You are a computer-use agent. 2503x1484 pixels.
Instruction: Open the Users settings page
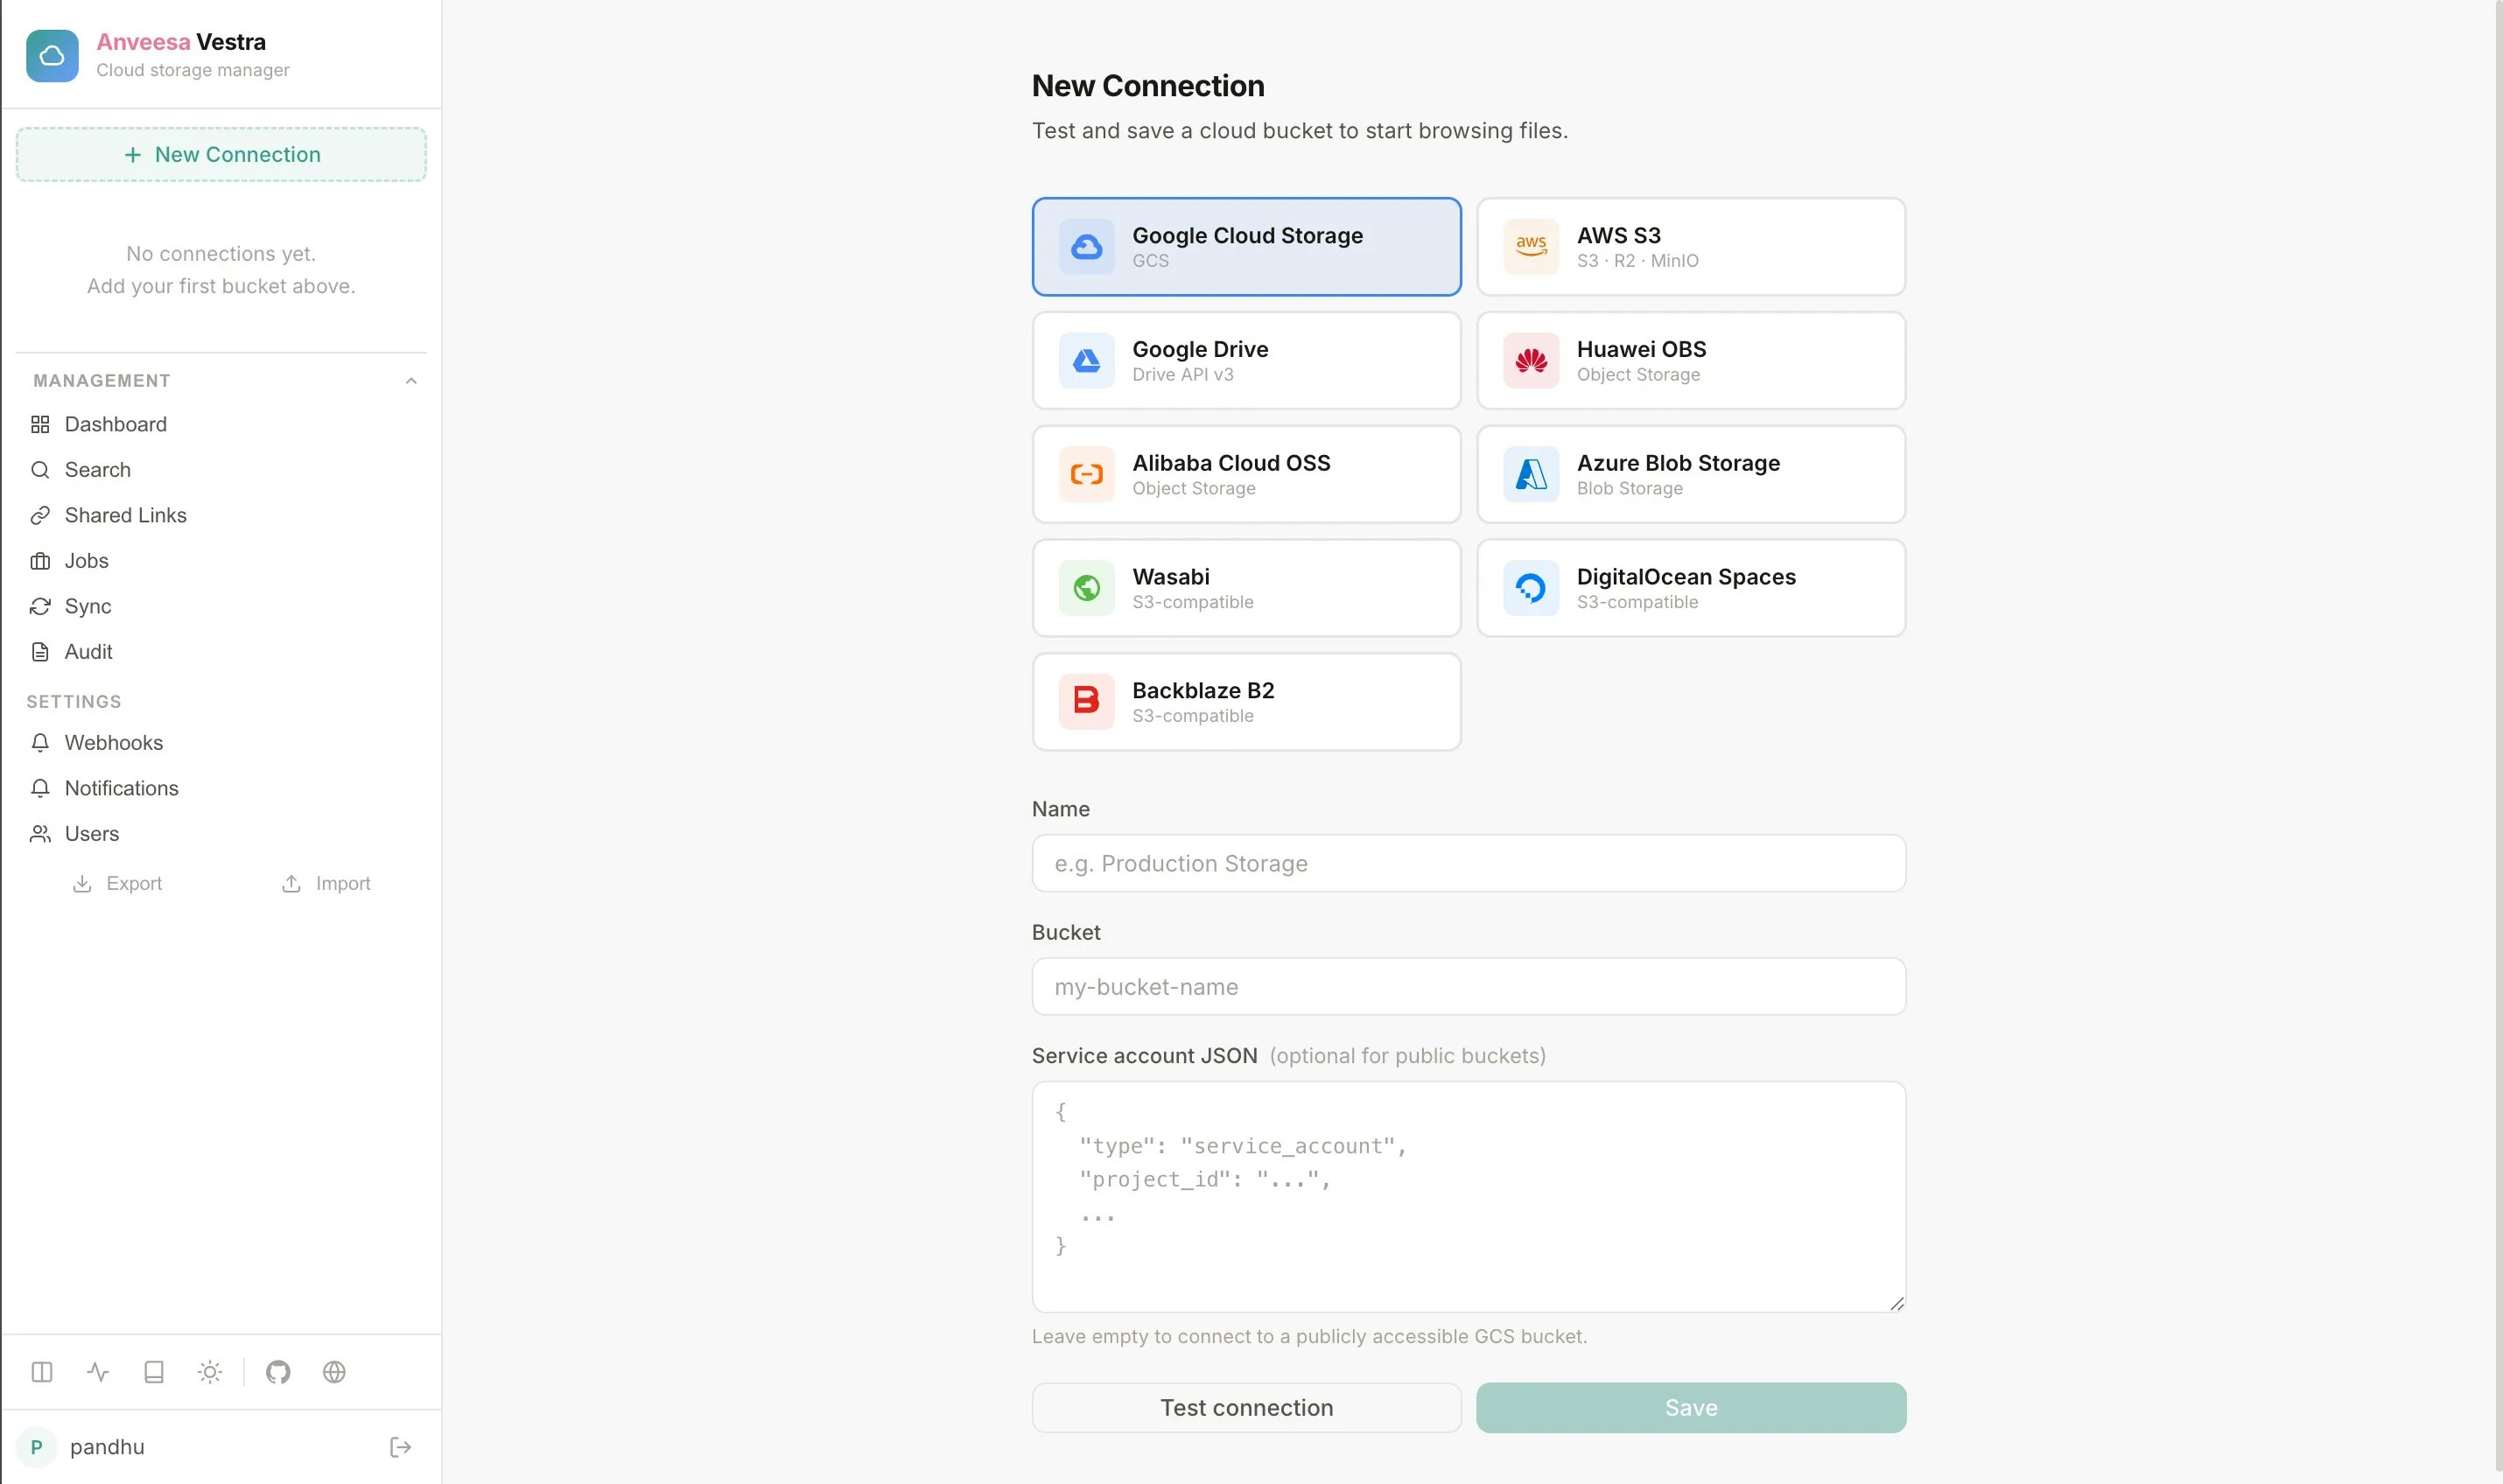[92, 834]
